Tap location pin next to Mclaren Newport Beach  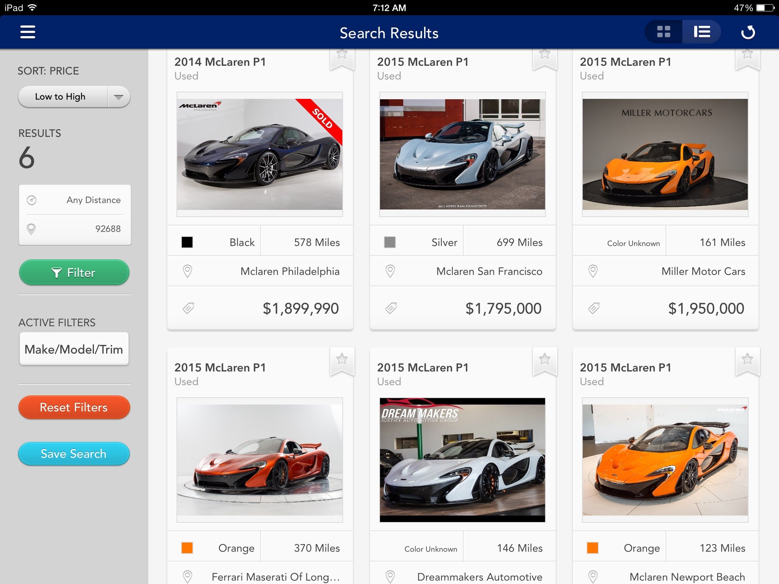pos(593,577)
